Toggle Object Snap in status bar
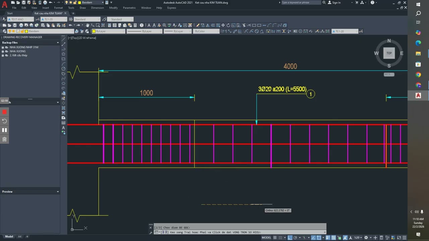The width and height of the screenshot is (429, 241). click(x=319, y=238)
